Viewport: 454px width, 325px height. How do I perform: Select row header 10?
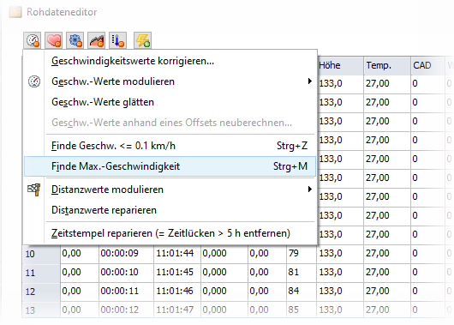(41, 254)
